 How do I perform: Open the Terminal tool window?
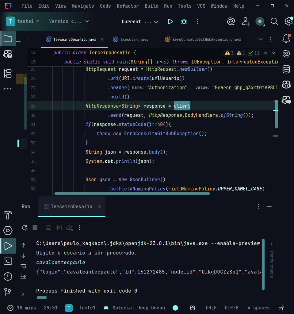pyautogui.click(x=8, y=261)
